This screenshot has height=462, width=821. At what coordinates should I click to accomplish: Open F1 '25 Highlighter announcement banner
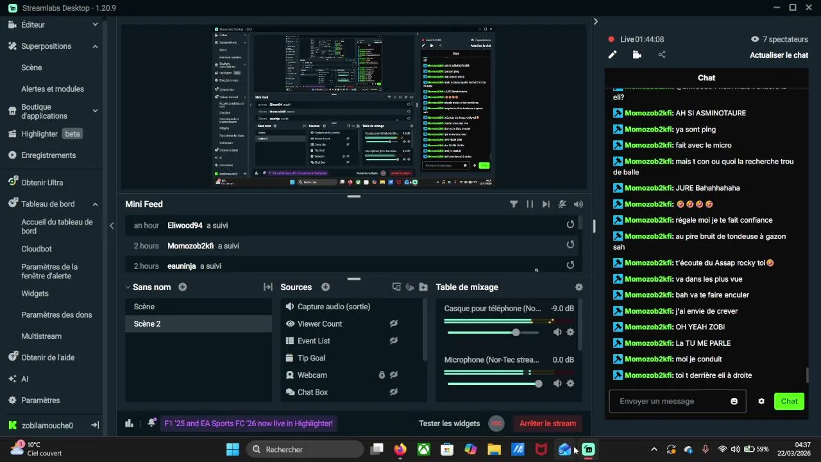coord(248,424)
